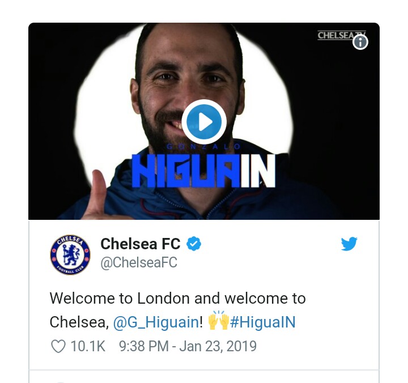408x383 pixels.
Task: Click the "Welcome to London" tweet text
Action: [x=177, y=298]
